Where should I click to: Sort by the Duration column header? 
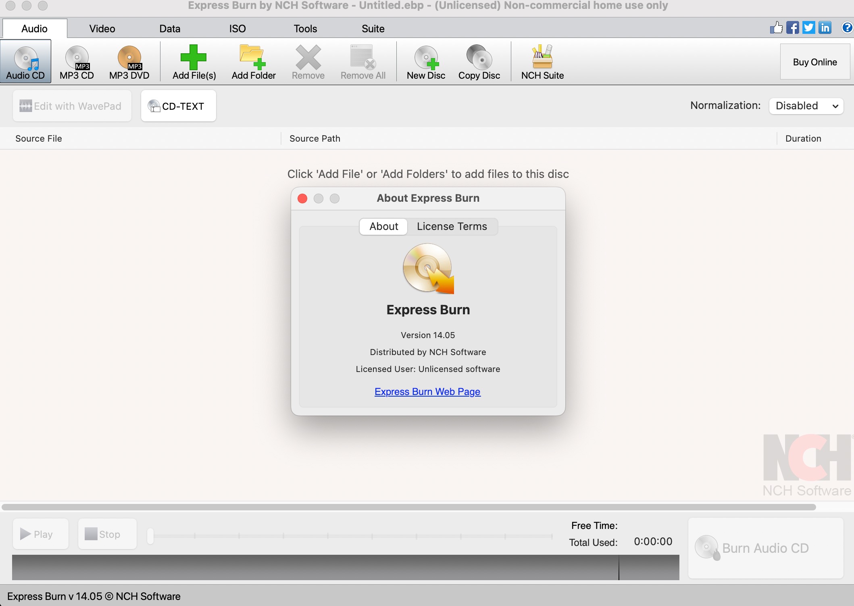(815, 138)
